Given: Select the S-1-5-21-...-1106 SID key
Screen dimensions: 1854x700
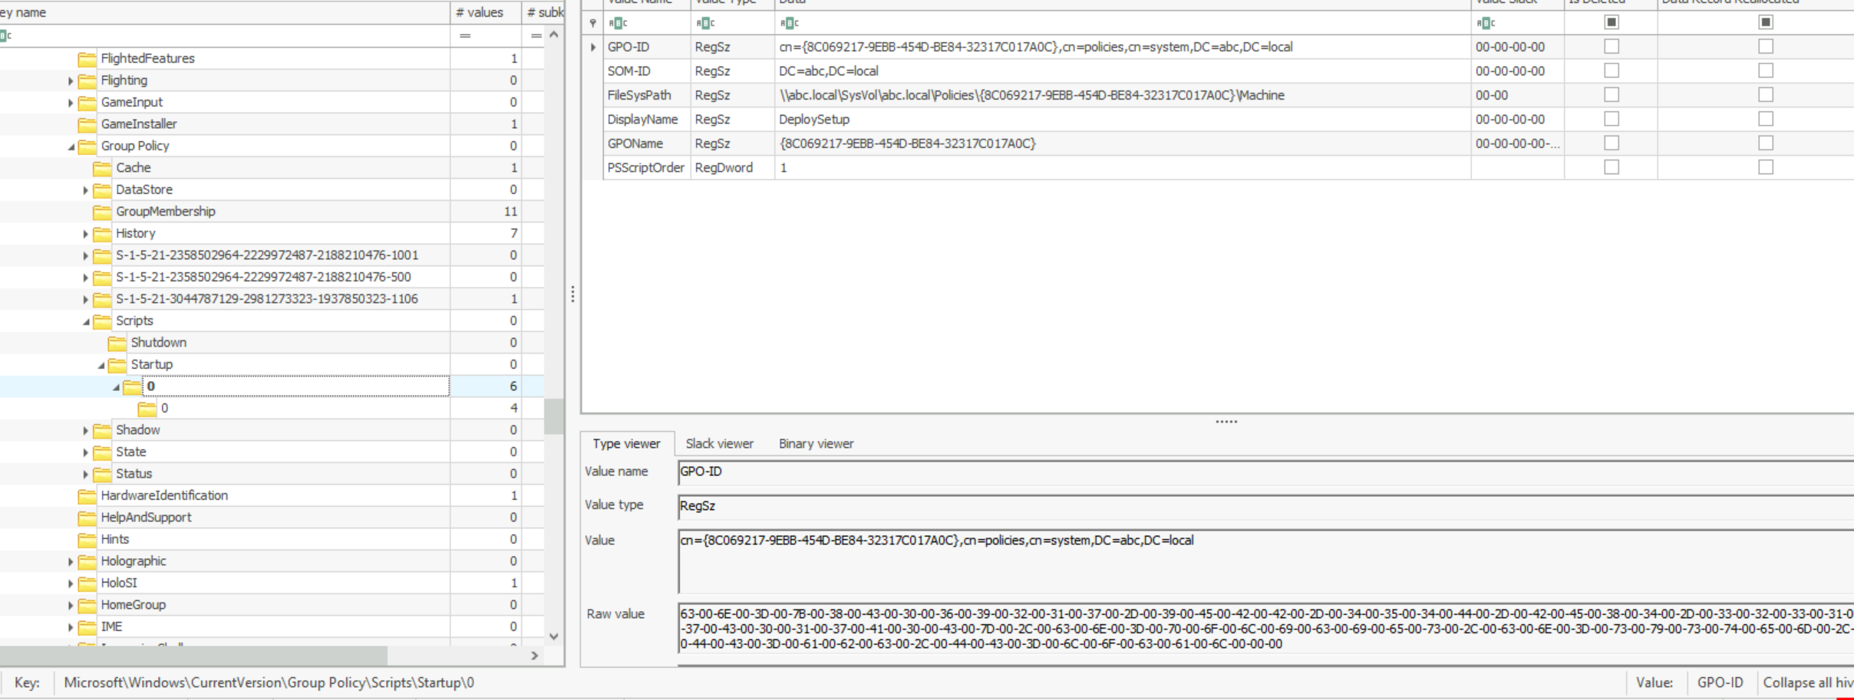Looking at the screenshot, I should tap(266, 299).
